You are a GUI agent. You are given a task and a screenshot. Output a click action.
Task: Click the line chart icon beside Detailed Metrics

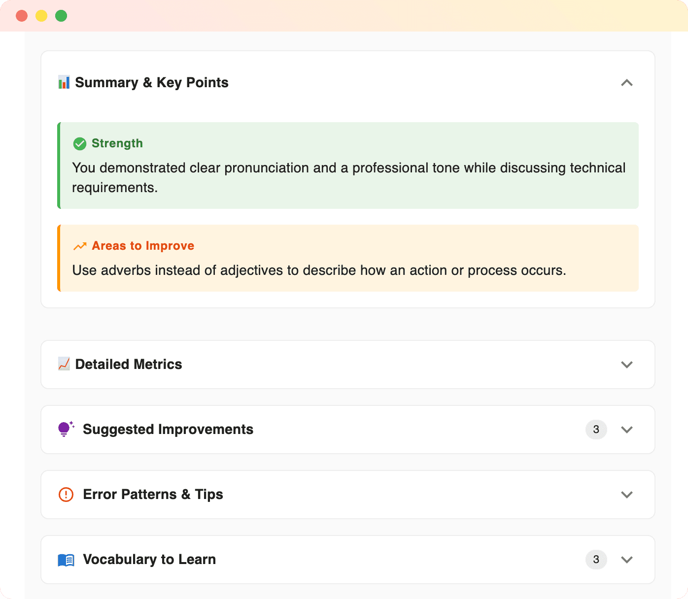64,364
